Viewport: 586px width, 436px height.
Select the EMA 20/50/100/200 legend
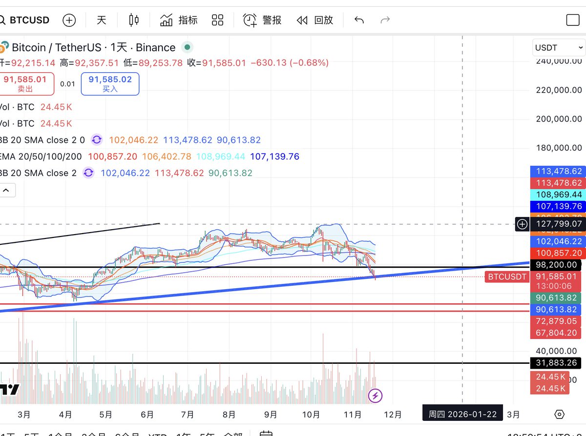coord(42,157)
